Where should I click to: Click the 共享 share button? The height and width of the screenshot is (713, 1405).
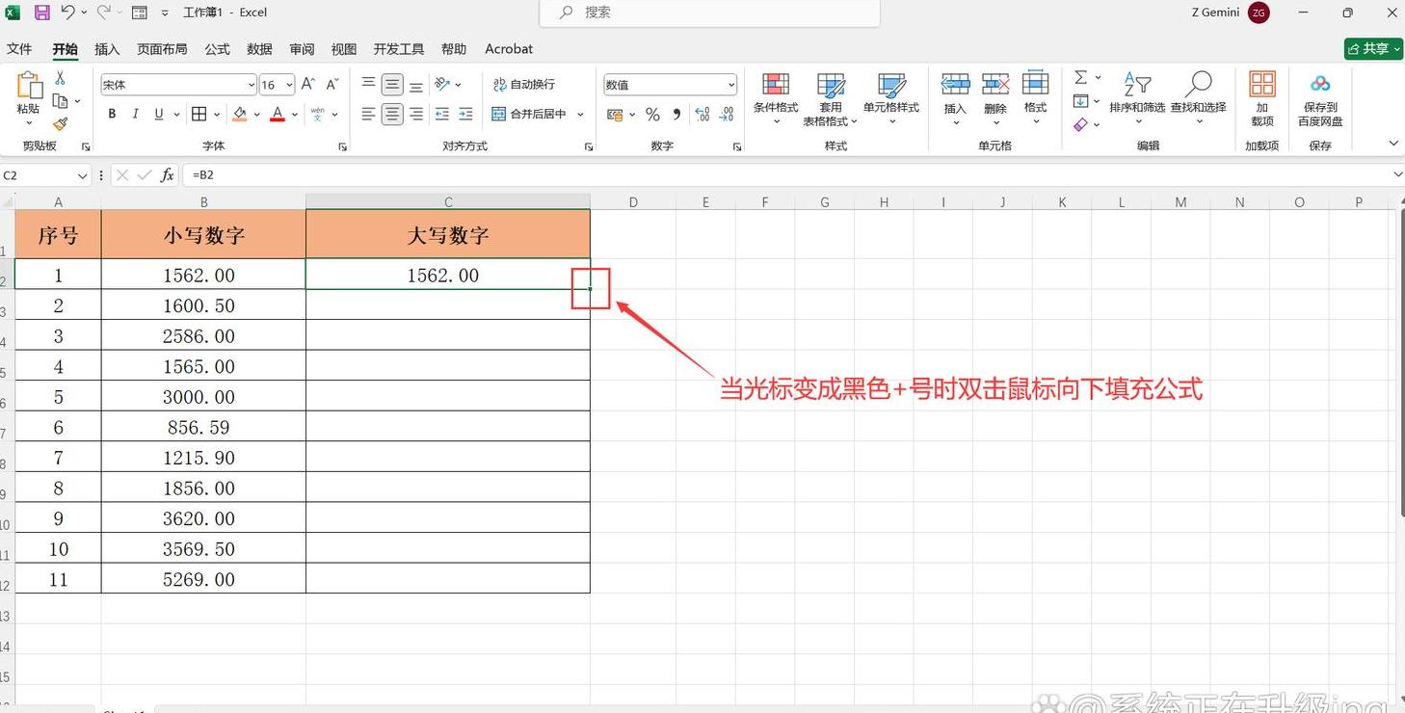point(1373,48)
